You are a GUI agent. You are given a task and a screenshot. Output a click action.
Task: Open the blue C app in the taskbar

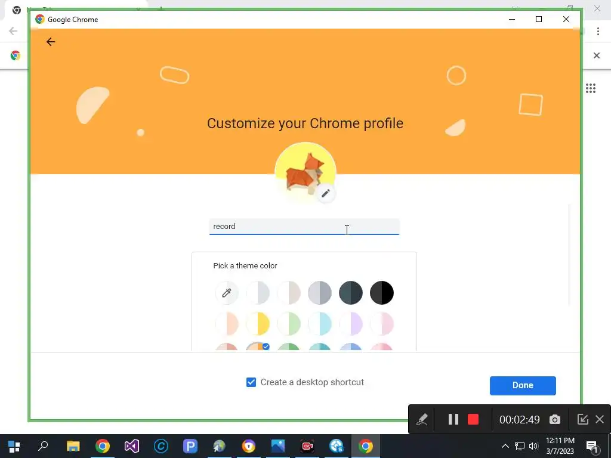point(161,446)
